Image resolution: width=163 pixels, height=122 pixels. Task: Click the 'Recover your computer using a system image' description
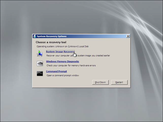(x=78, y=56)
